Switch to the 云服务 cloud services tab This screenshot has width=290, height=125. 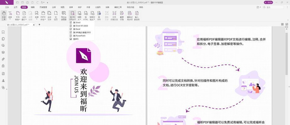(98, 7)
